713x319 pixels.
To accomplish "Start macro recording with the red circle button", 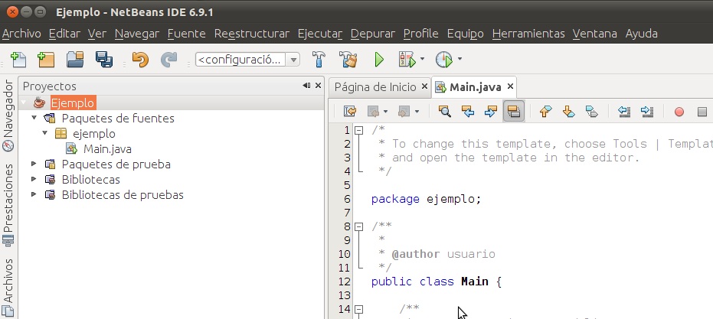I will pyautogui.click(x=679, y=112).
